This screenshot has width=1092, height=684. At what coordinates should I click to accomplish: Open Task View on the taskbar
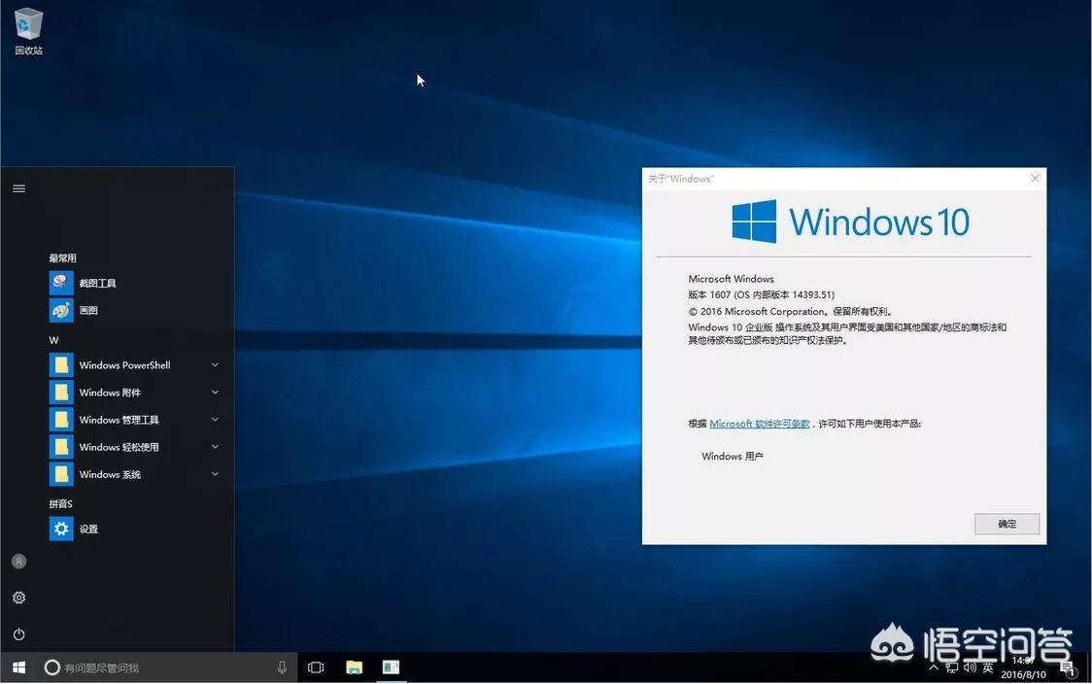click(x=316, y=667)
